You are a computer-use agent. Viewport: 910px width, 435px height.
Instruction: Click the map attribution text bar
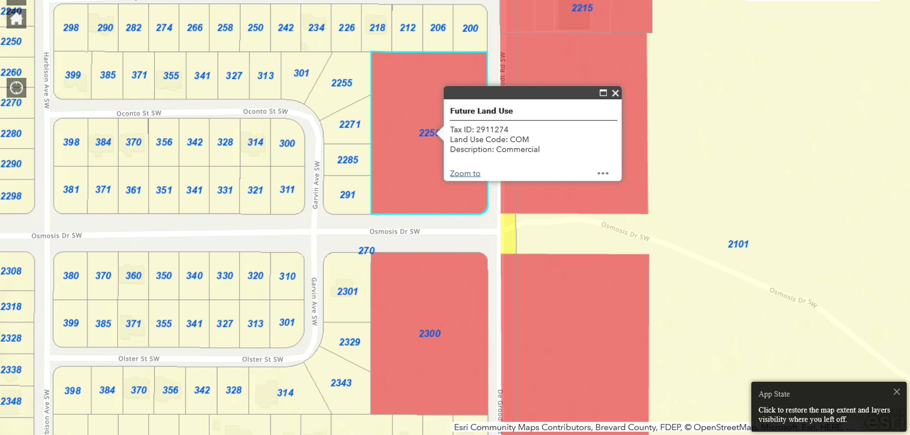601,427
